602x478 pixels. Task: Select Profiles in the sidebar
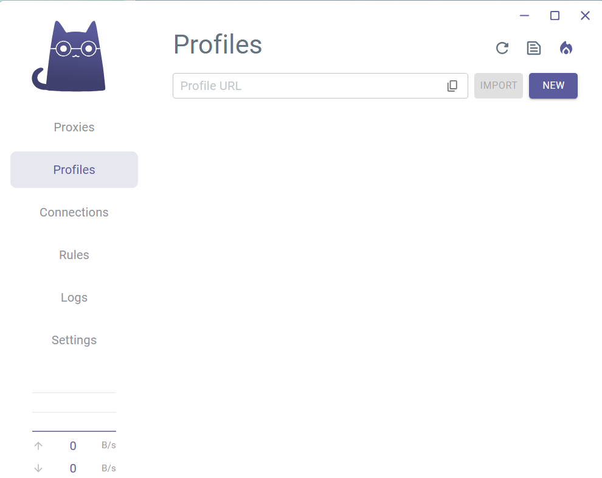coord(74,170)
